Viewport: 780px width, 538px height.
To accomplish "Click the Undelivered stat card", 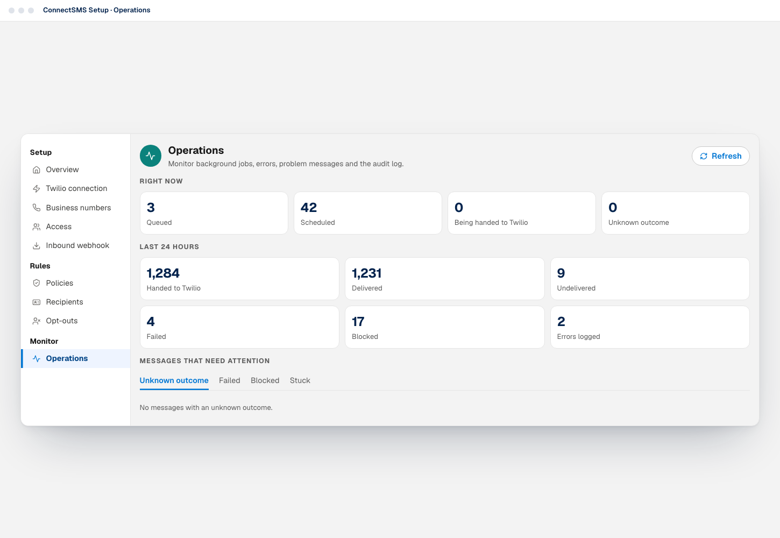I will pyautogui.click(x=650, y=279).
